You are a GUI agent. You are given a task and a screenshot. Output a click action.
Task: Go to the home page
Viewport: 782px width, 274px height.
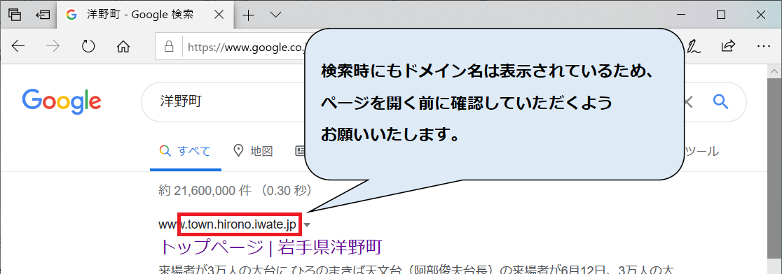[123, 47]
